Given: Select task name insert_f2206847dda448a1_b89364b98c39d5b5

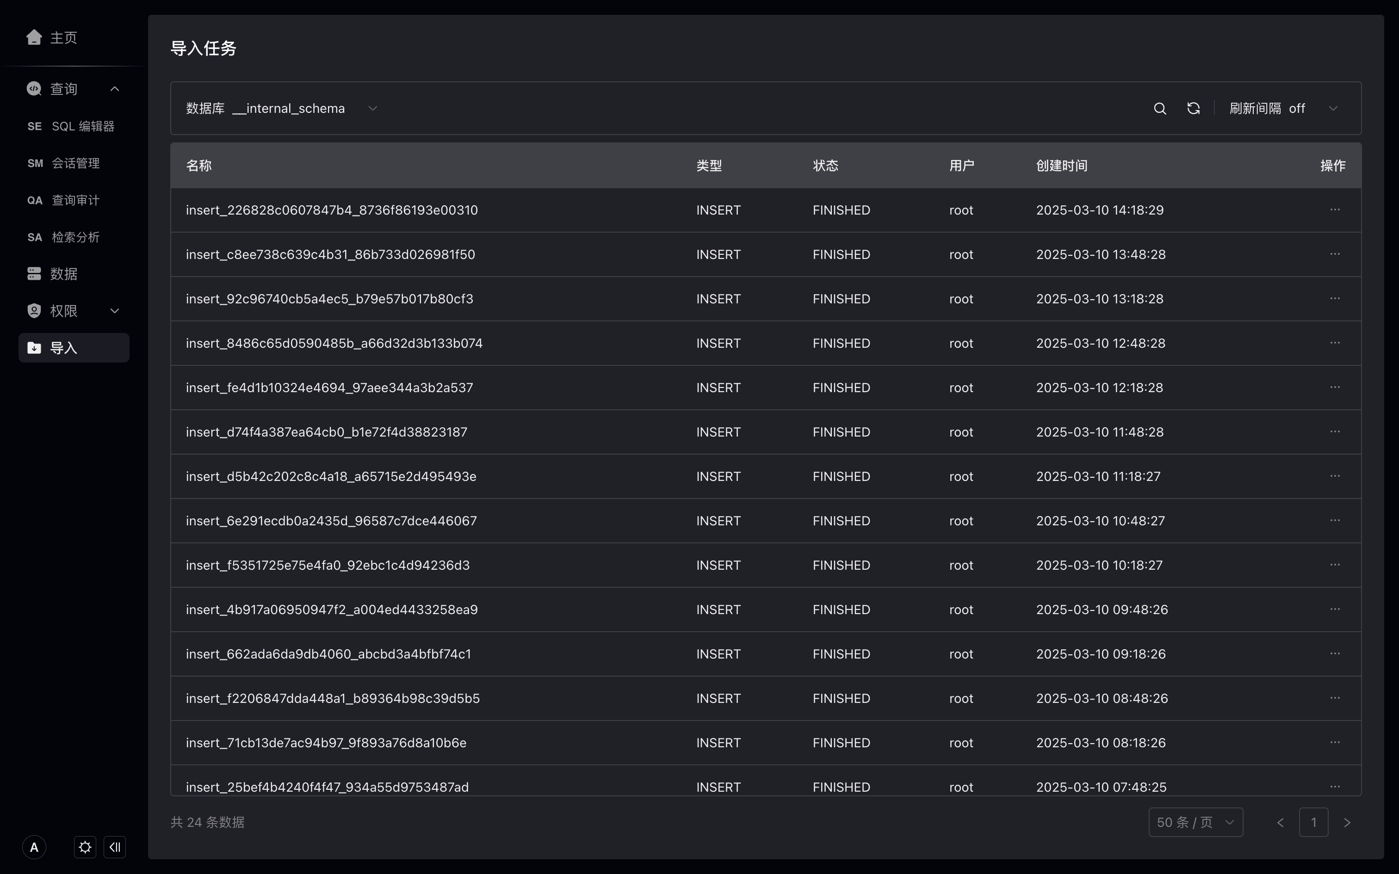Looking at the screenshot, I should [x=333, y=698].
